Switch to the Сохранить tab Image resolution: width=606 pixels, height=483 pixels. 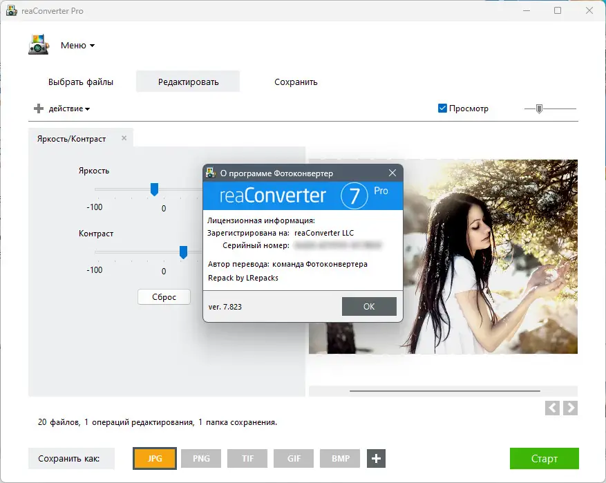(296, 82)
